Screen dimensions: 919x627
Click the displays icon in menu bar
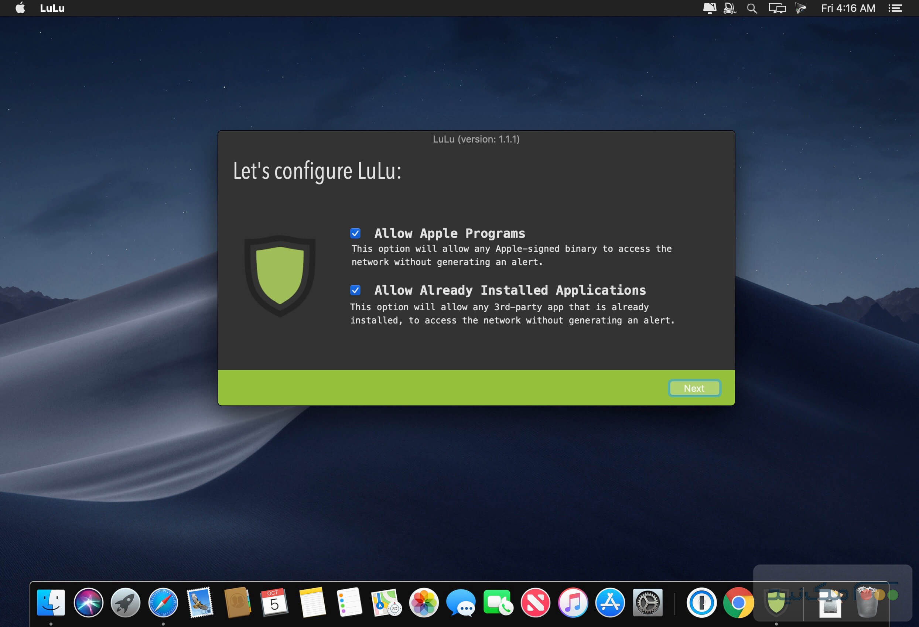pyautogui.click(x=777, y=8)
